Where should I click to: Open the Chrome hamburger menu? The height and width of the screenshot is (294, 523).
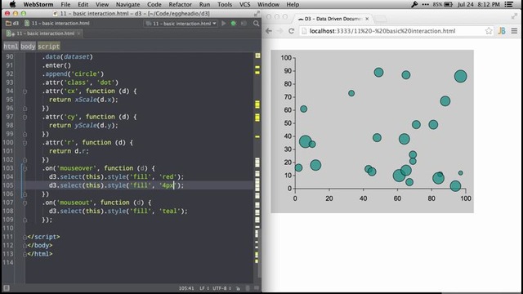click(514, 31)
